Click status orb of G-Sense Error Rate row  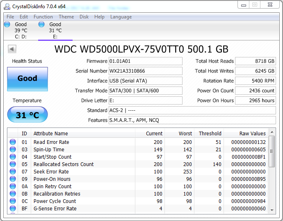tap(13, 208)
